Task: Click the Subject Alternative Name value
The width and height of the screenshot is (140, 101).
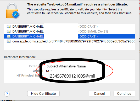Action: [x=66, y=66]
